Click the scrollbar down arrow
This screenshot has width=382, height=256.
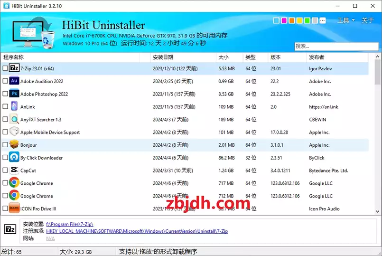(377, 211)
